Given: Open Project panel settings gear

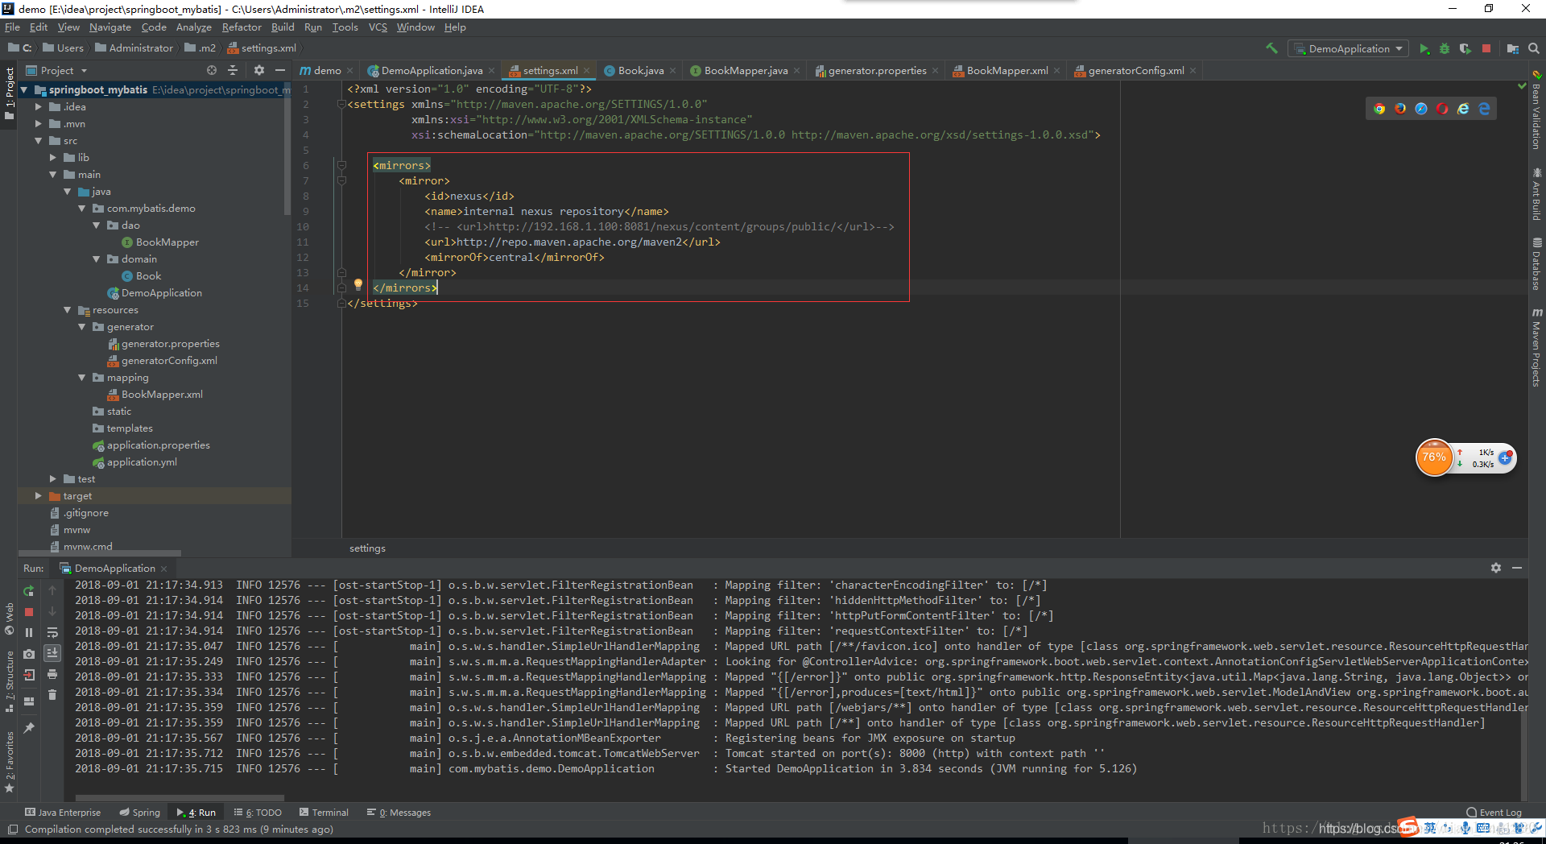Looking at the screenshot, I should coord(258,71).
